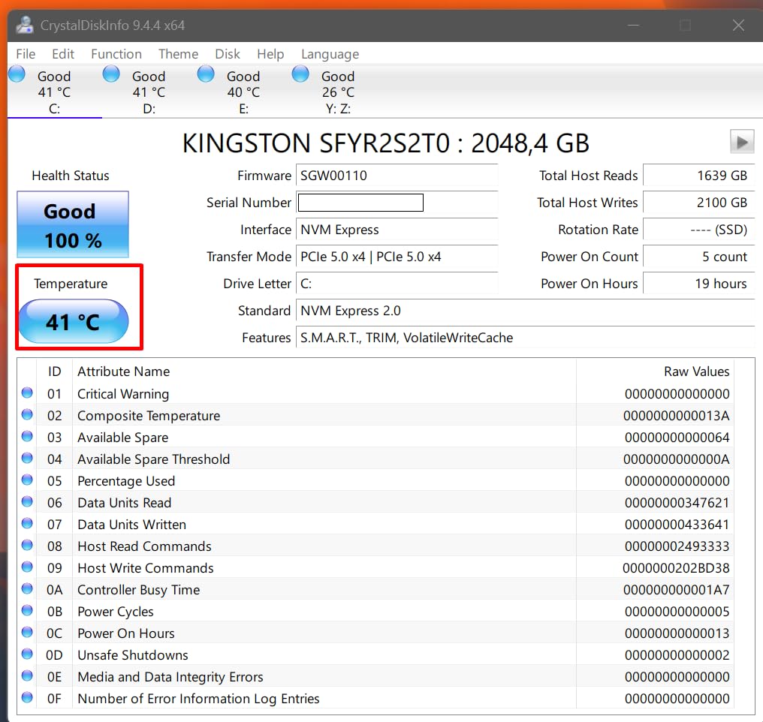Viewport: 763px width, 722px height.
Task: Click the ID column header
Action: pyautogui.click(x=55, y=372)
